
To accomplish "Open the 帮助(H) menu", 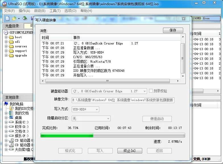I will point(86,11).
